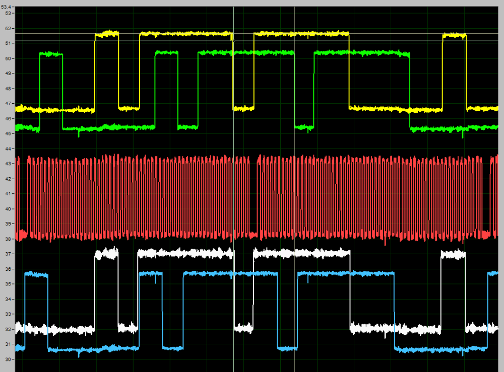Pick the blue waveform trace
Screen dimensions: 504x372
[227, 273]
